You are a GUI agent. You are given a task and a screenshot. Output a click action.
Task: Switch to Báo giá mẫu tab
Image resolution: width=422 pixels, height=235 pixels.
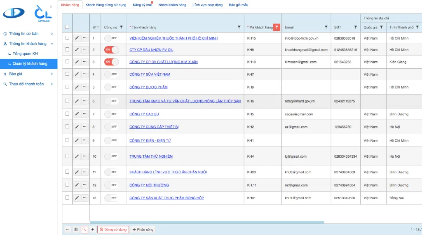tap(239, 5)
